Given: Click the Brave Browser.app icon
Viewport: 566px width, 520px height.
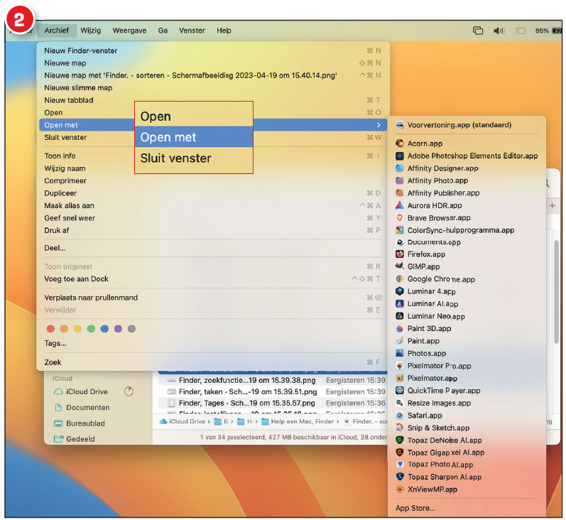Looking at the screenshot, I should (x=399, y=218).
